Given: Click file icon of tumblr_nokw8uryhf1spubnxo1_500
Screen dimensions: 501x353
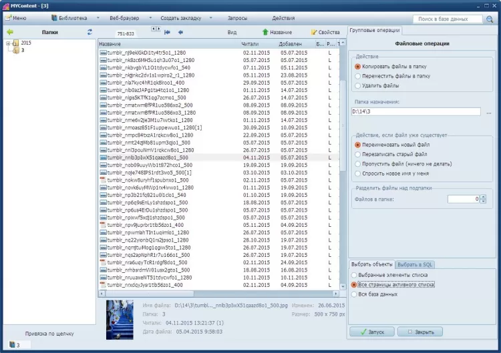Looking at the screenshot, I should click(x=103, y=180).
